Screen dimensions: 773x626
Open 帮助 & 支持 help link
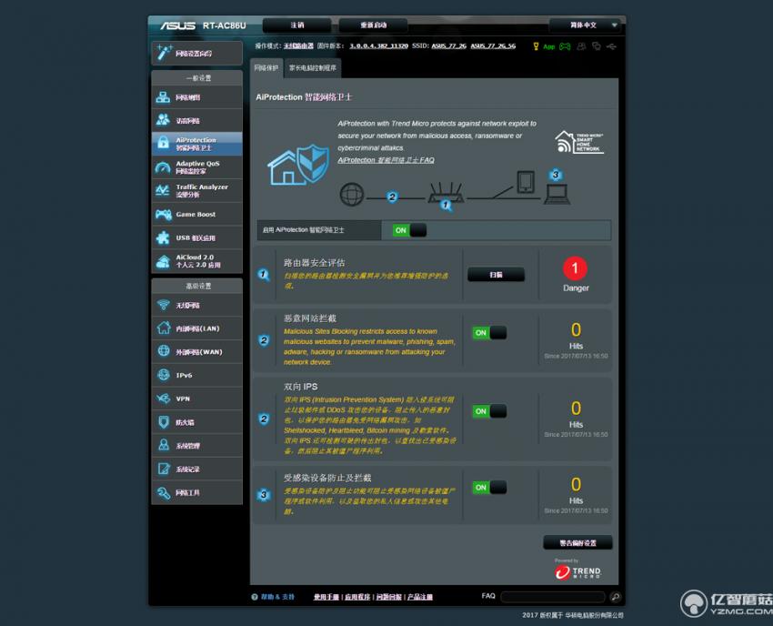point(277,597)
